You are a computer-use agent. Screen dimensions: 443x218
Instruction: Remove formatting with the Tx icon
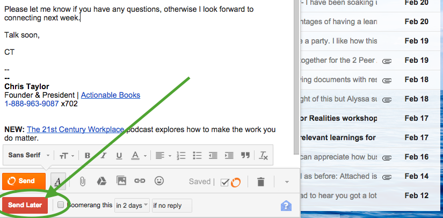point(263,155)
